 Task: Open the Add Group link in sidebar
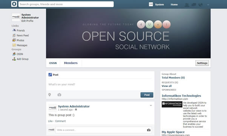[23, 59]
